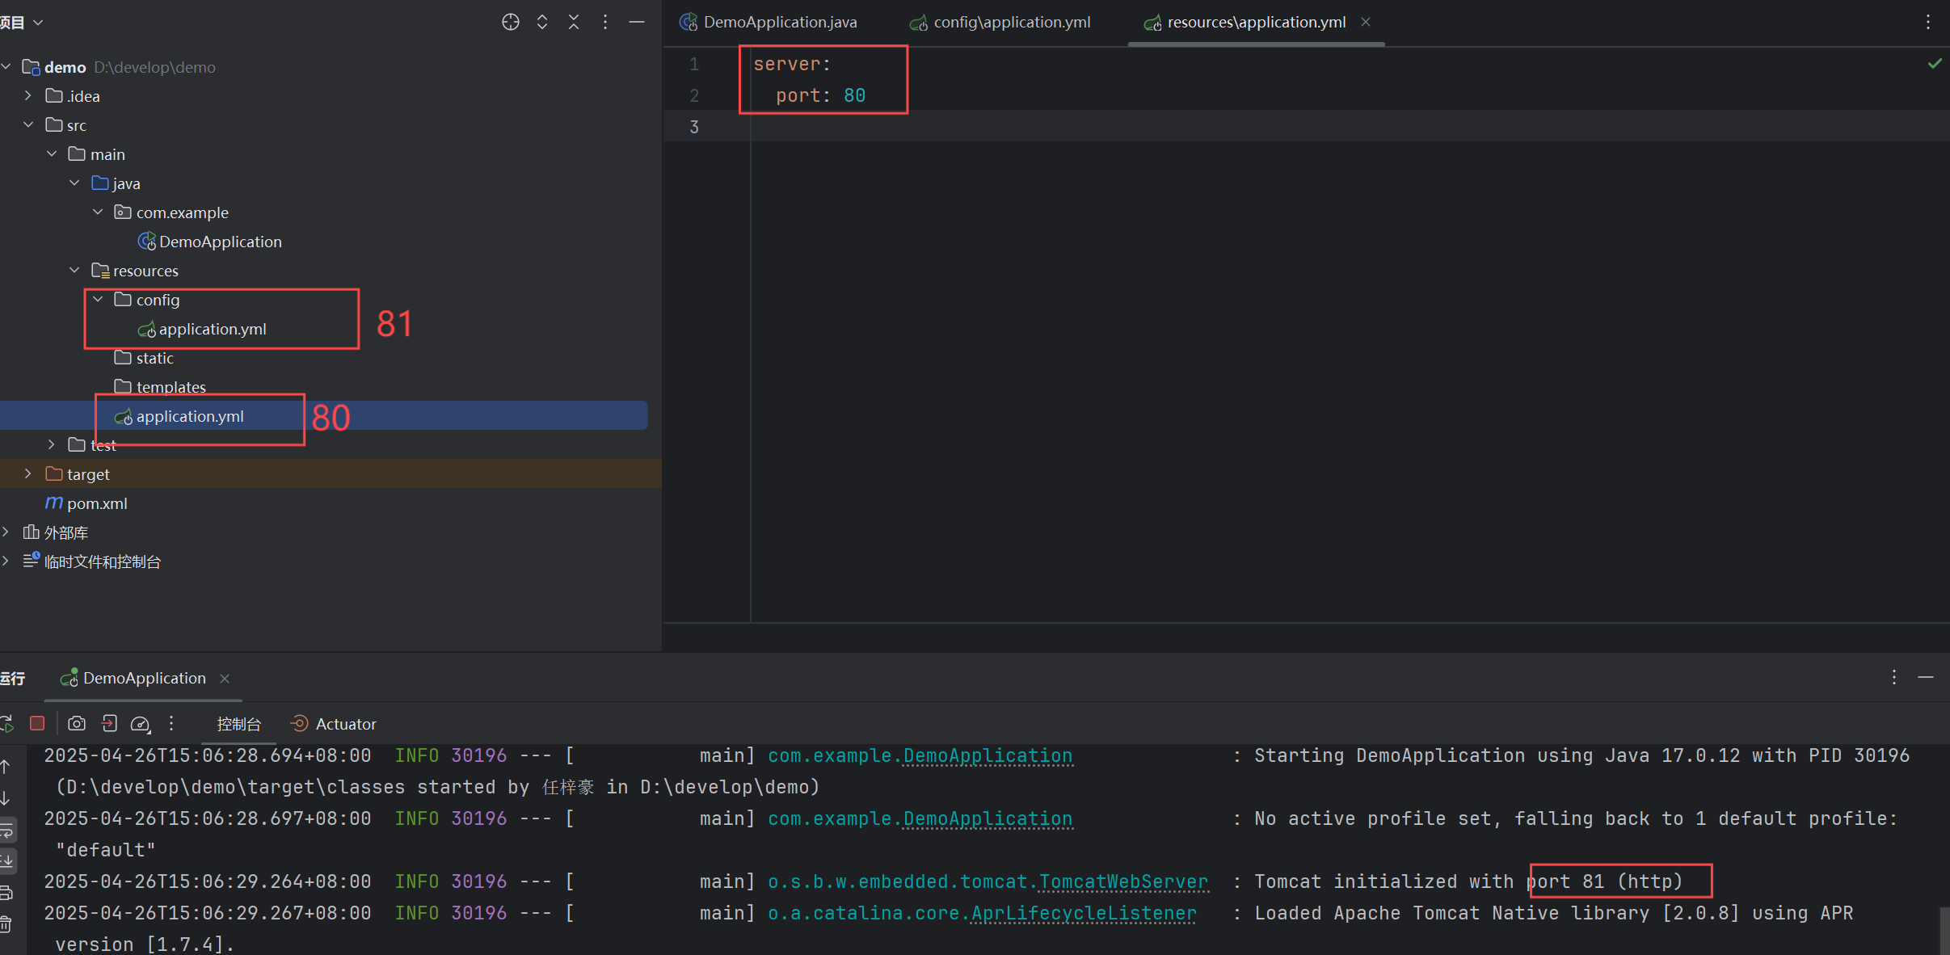Click the console vertical scrollbar
Image resolution: width=1950 pixels, height=955 pixels.
(1944, 929)
